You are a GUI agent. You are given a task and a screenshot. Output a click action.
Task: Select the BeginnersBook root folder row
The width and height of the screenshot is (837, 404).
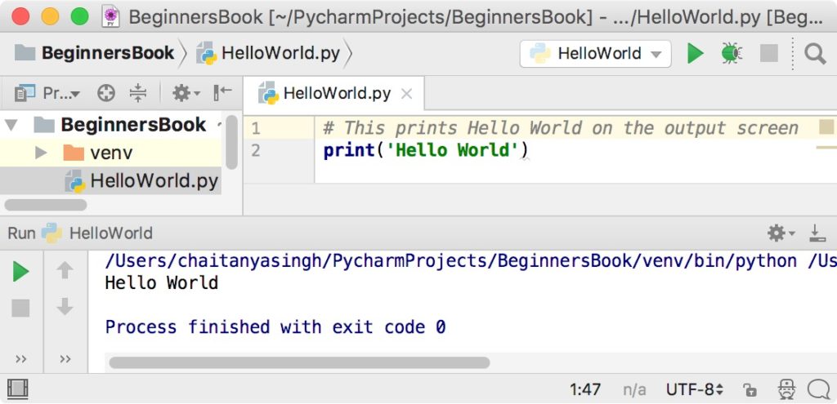110,125
